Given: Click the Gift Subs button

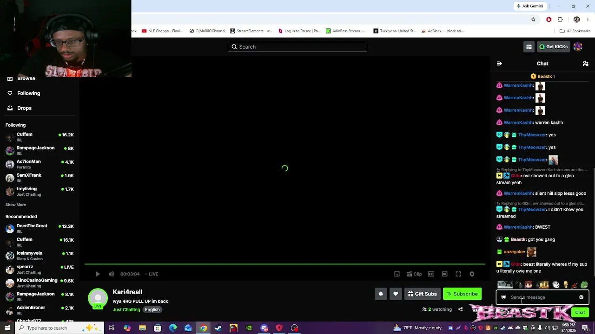Looking at the screenshot, I should coord(422,294).
